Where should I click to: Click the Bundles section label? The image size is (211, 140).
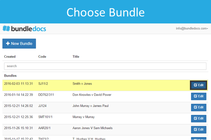10,76
